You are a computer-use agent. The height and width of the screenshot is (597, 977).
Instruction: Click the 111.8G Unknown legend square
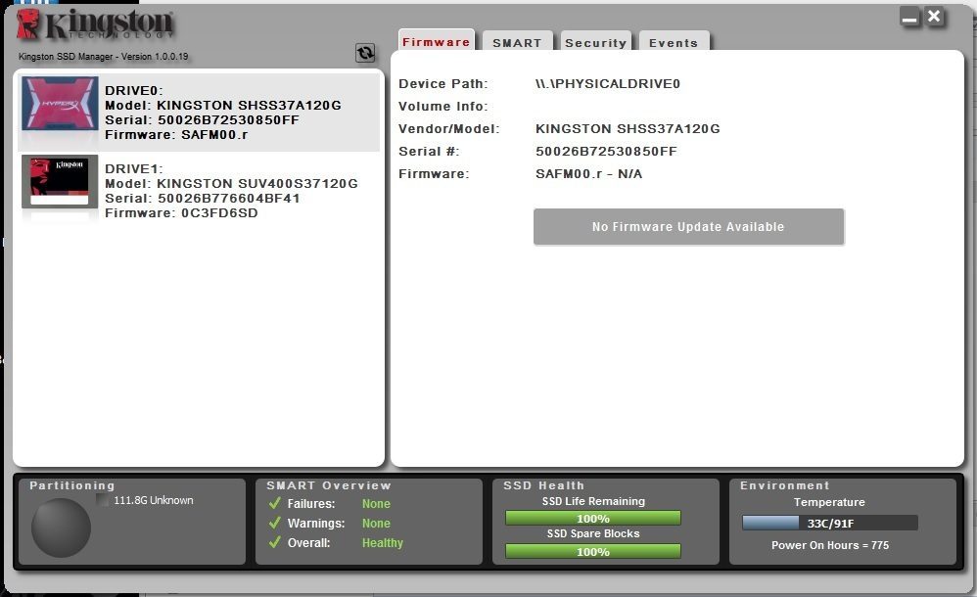[x=103, y=500]
